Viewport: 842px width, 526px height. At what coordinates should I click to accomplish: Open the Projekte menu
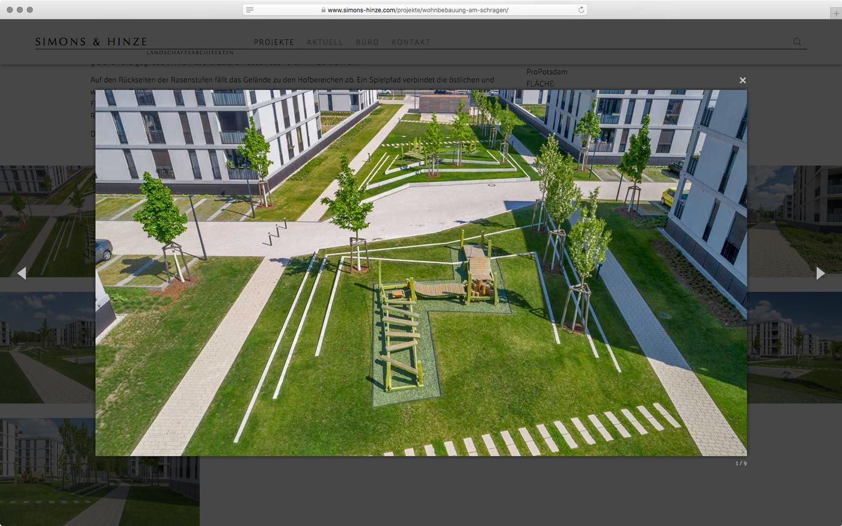274,42
